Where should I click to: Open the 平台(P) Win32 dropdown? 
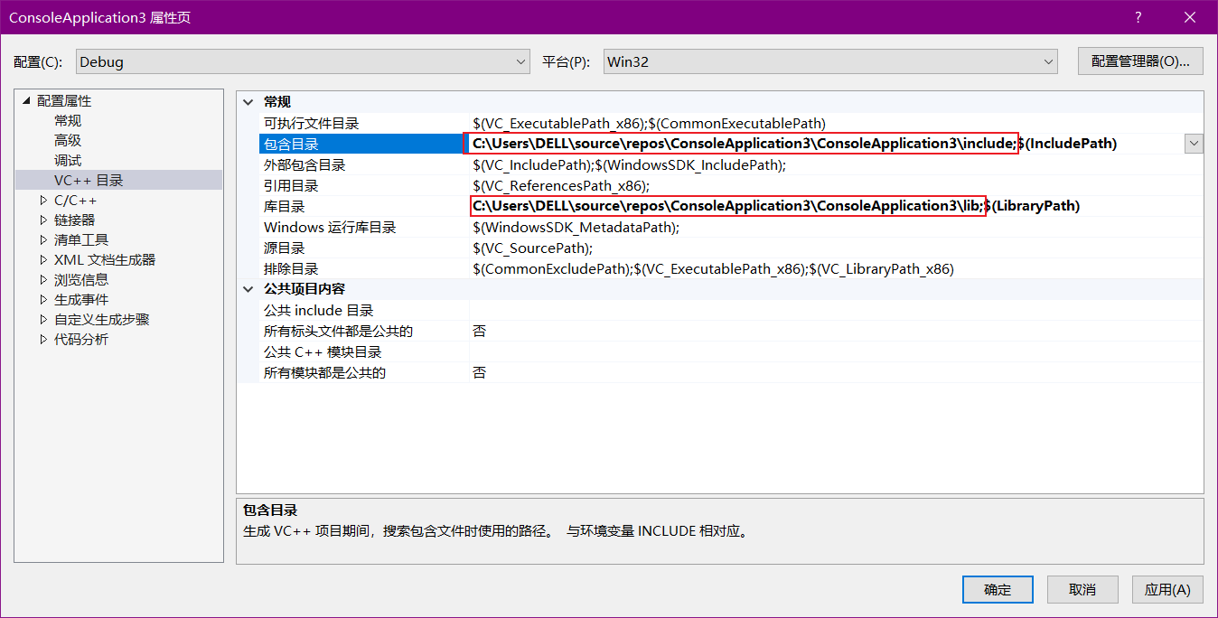(830, 61)
